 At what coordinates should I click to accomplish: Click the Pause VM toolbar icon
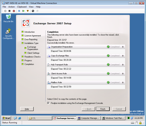[19, 11]
